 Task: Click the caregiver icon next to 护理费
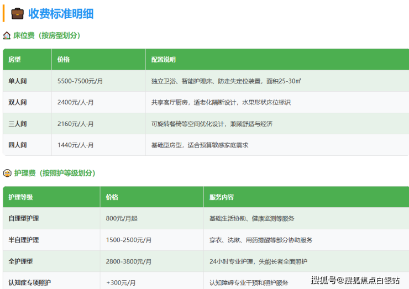pyautogui.click(x=7, y=173)
